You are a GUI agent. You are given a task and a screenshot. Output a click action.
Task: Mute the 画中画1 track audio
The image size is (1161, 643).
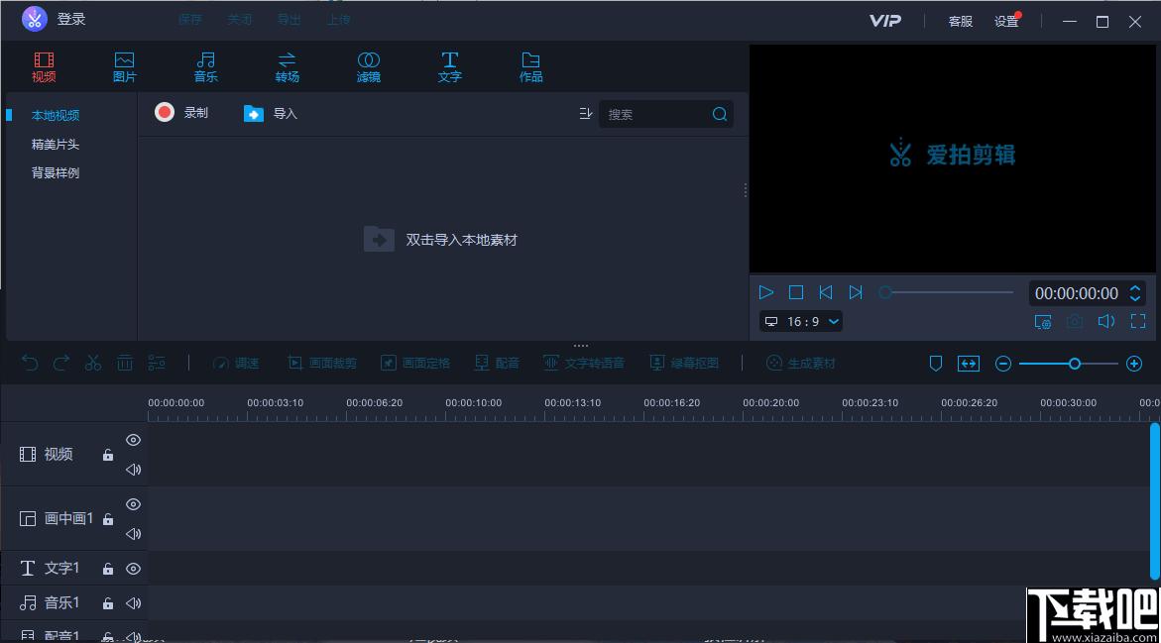click(133, 533)
